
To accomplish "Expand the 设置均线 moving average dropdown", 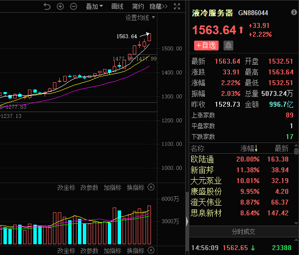I will pos(140,18).
